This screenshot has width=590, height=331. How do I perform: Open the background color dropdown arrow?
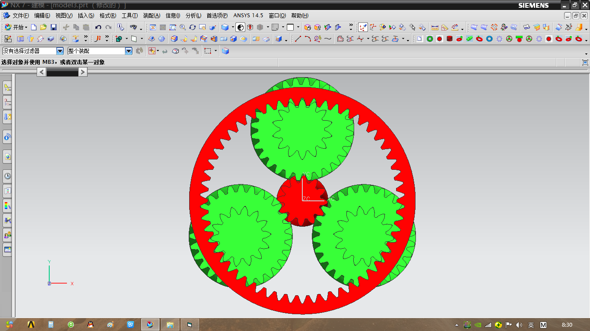point(298,27)
